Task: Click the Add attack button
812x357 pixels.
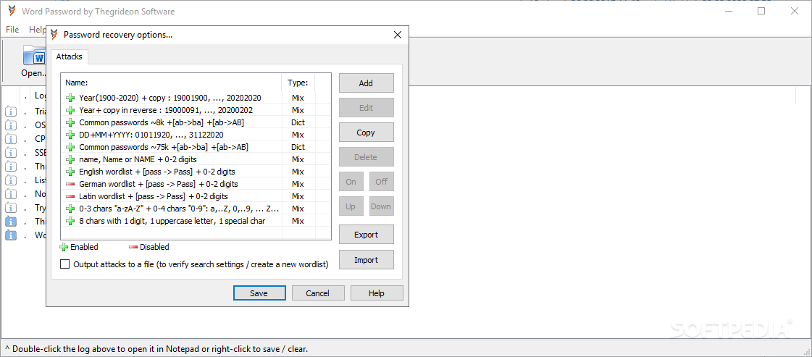Action: point(366,83)
